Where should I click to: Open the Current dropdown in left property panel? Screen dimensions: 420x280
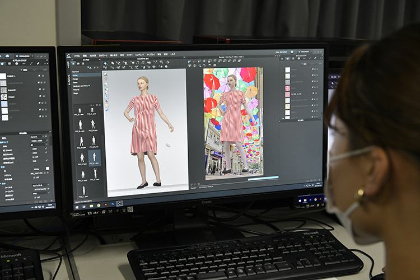click(x=36, y=136)
